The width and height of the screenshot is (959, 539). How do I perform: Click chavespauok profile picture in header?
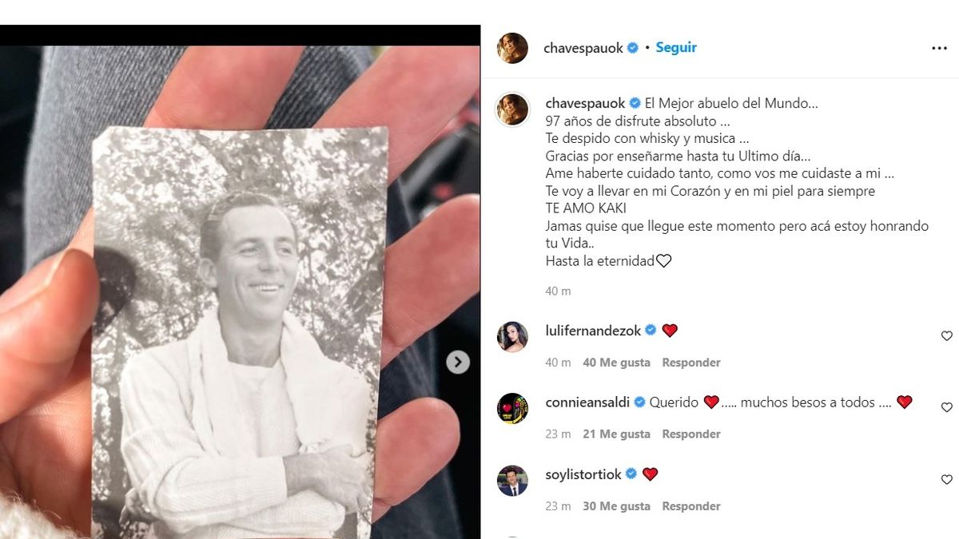512,48
